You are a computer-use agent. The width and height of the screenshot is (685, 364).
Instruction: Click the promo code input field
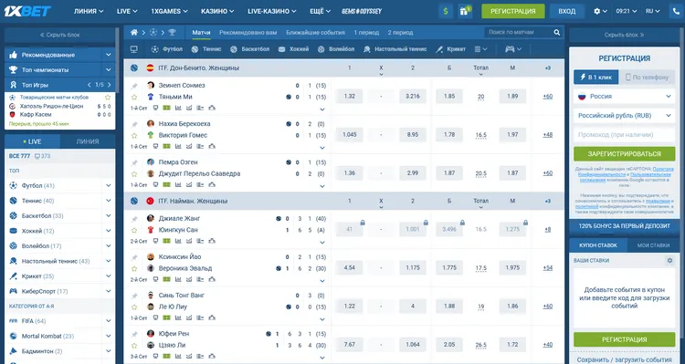(625, 135)
